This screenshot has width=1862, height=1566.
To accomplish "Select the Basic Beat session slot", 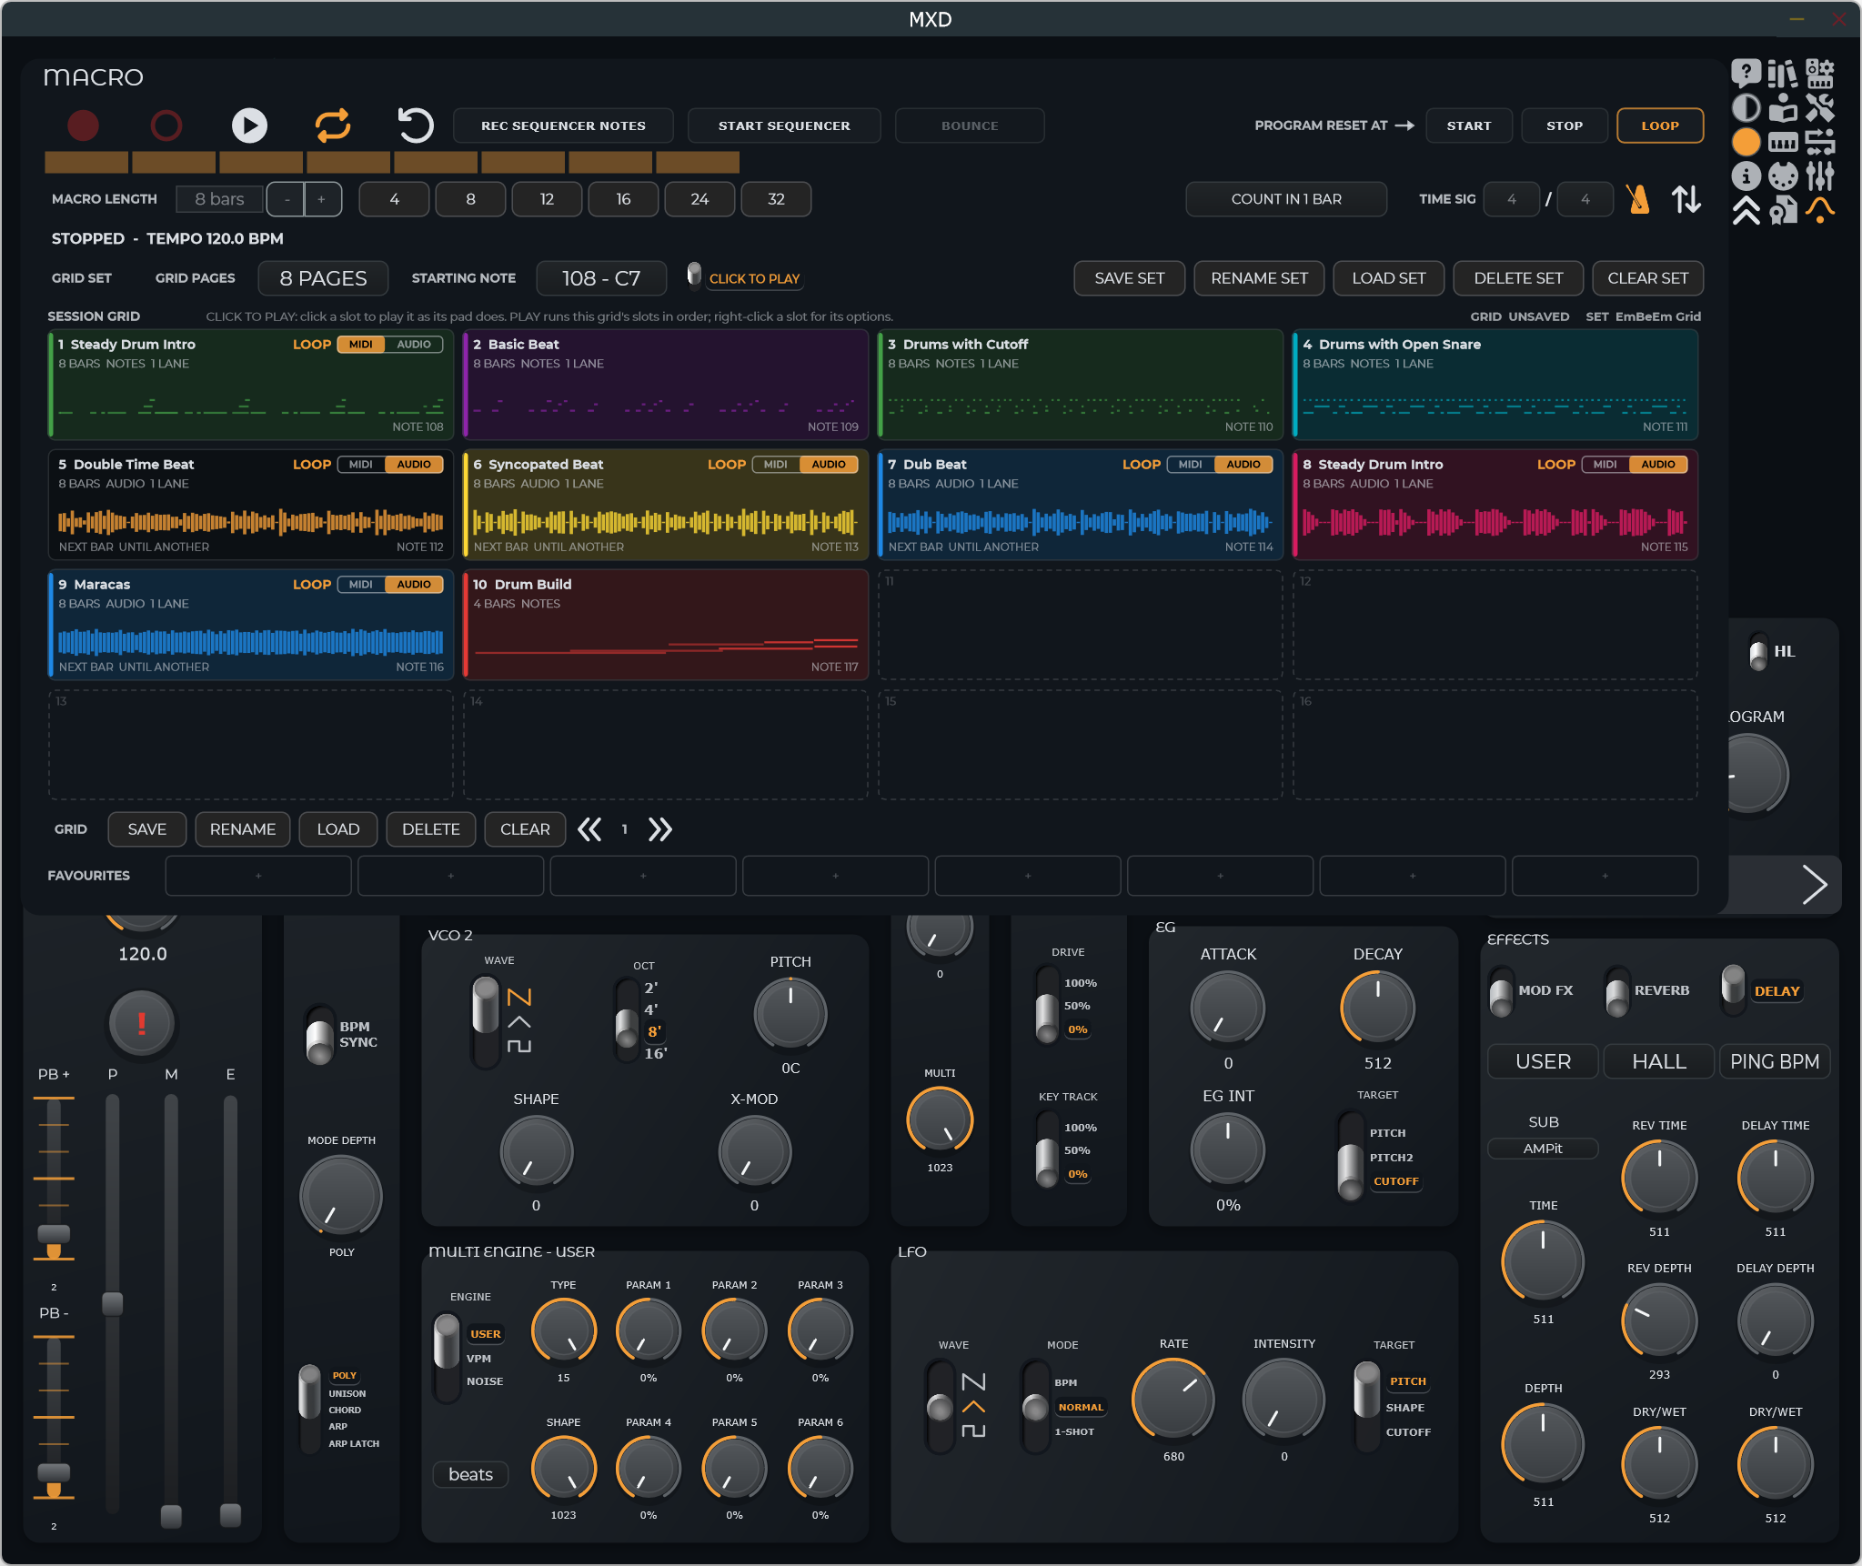I will coord(665,385).
